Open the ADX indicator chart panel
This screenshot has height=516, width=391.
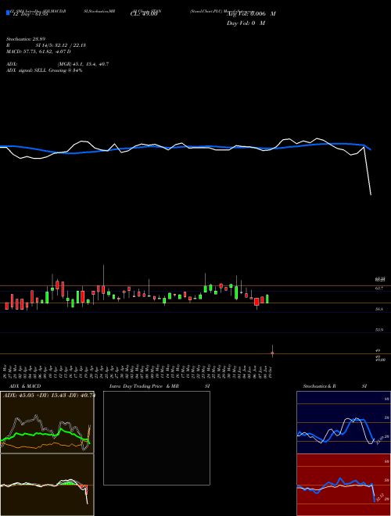[47, 422]
